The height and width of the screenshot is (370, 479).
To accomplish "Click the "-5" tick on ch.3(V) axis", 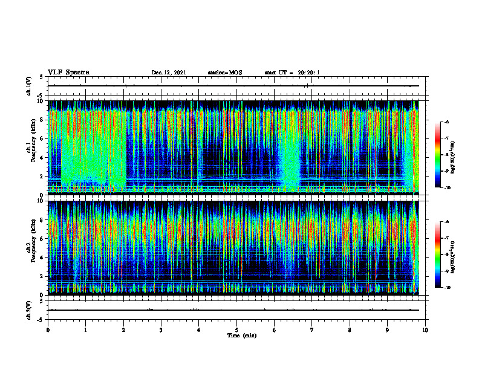I will pos(40,320).
